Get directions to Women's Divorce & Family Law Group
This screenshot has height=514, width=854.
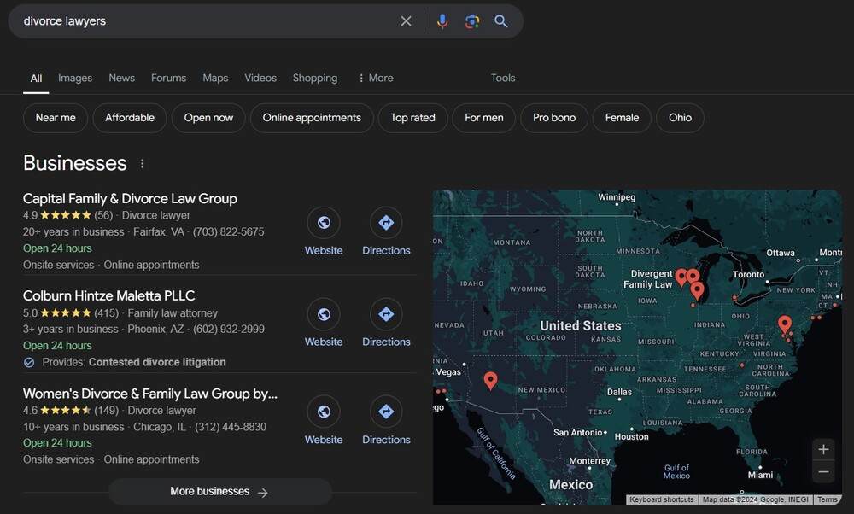pos(386,412)
